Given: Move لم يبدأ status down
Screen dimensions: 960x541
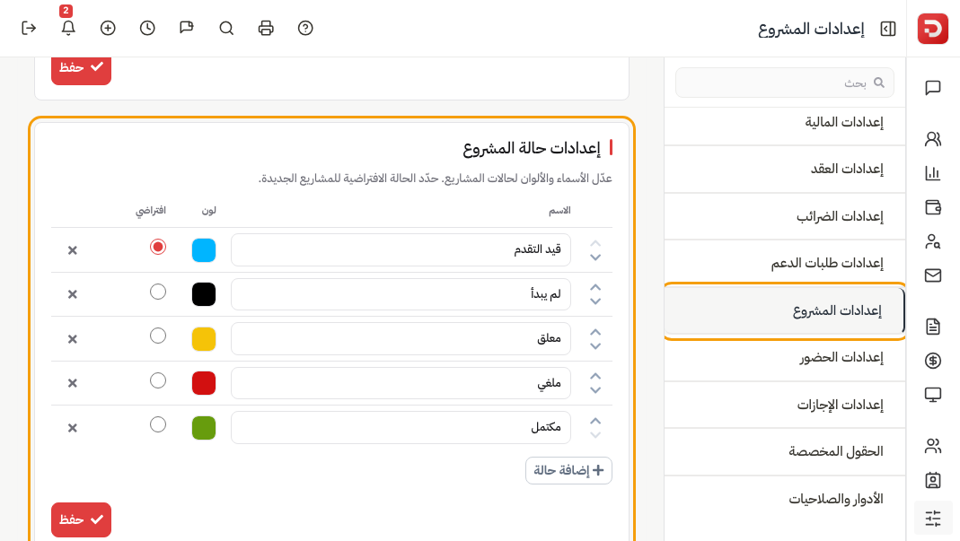Looking at the screenshot, I should [595, 301].
